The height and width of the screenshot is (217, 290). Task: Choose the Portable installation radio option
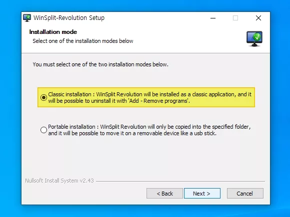[44, 130]
